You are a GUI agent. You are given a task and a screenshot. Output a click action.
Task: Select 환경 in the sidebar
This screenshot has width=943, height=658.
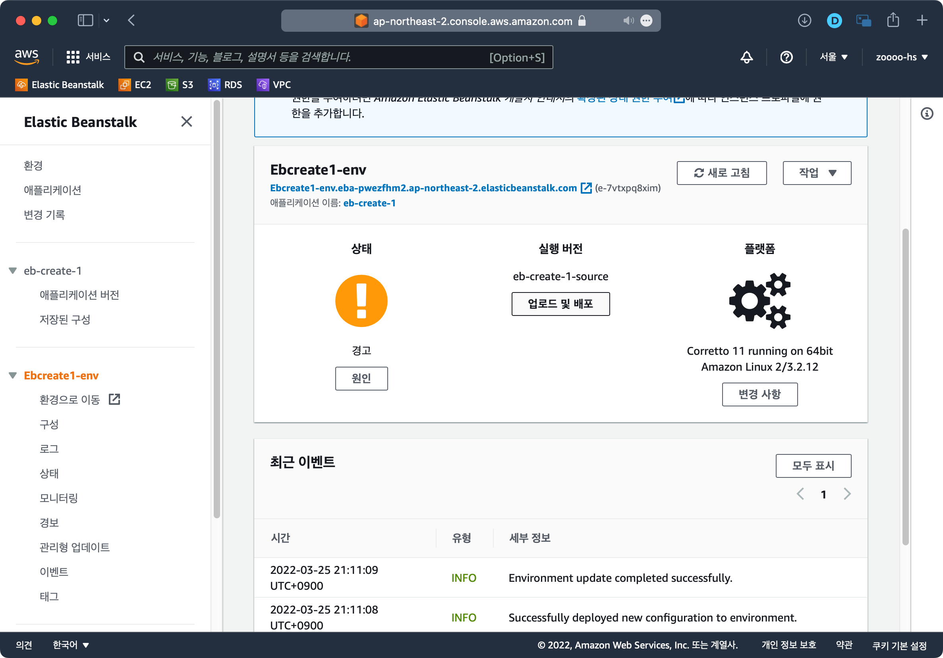(x=33, y=165)
